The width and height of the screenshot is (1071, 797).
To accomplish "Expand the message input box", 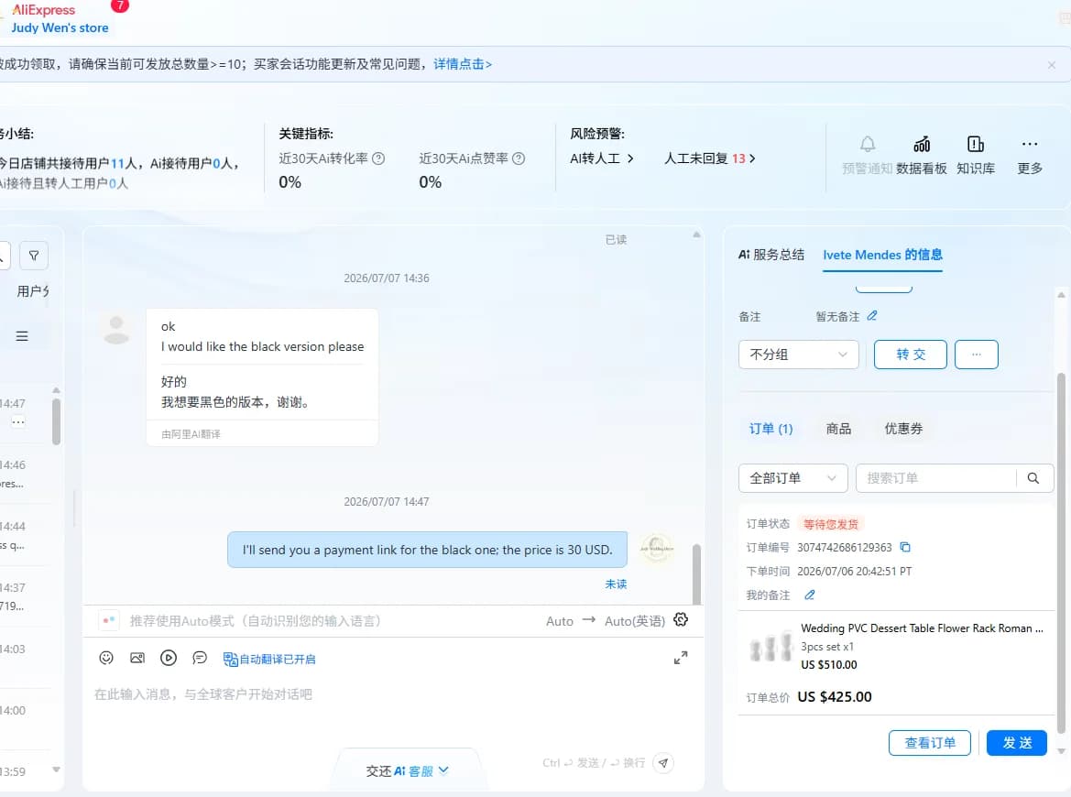I will [x=681, y=658].
